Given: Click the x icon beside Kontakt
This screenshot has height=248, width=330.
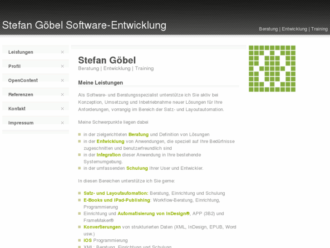Looking at the screenshot, I should pyautogui.click(x=62, y=109).
